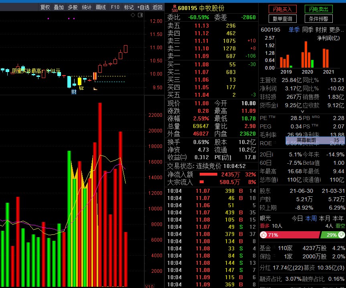Click the 涨幅 value 2.59%
The height and width of the screenshot is (288, 346).
tap(201, 118)
